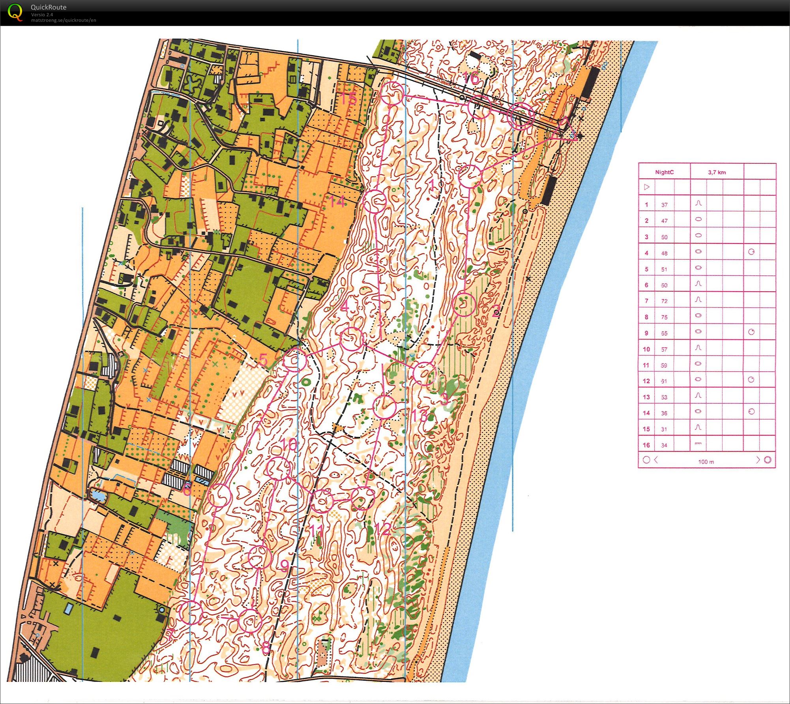
Task: Click the map label 14 near the orange fields
Action: tap(337, 202)
